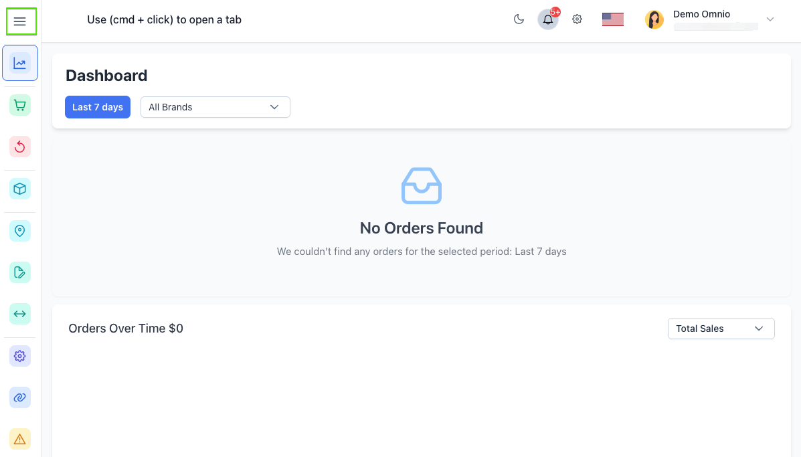Open the horizontal arrows transfer icon
Viewport: 801px width, 457px height.
[x=20, y=314]
